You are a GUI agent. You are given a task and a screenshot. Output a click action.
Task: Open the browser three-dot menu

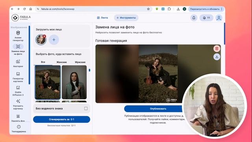coord(222,9)
